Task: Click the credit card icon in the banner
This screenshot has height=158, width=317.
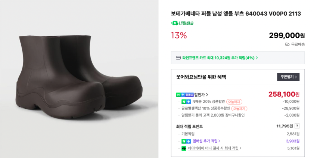Action: point(178,58)
